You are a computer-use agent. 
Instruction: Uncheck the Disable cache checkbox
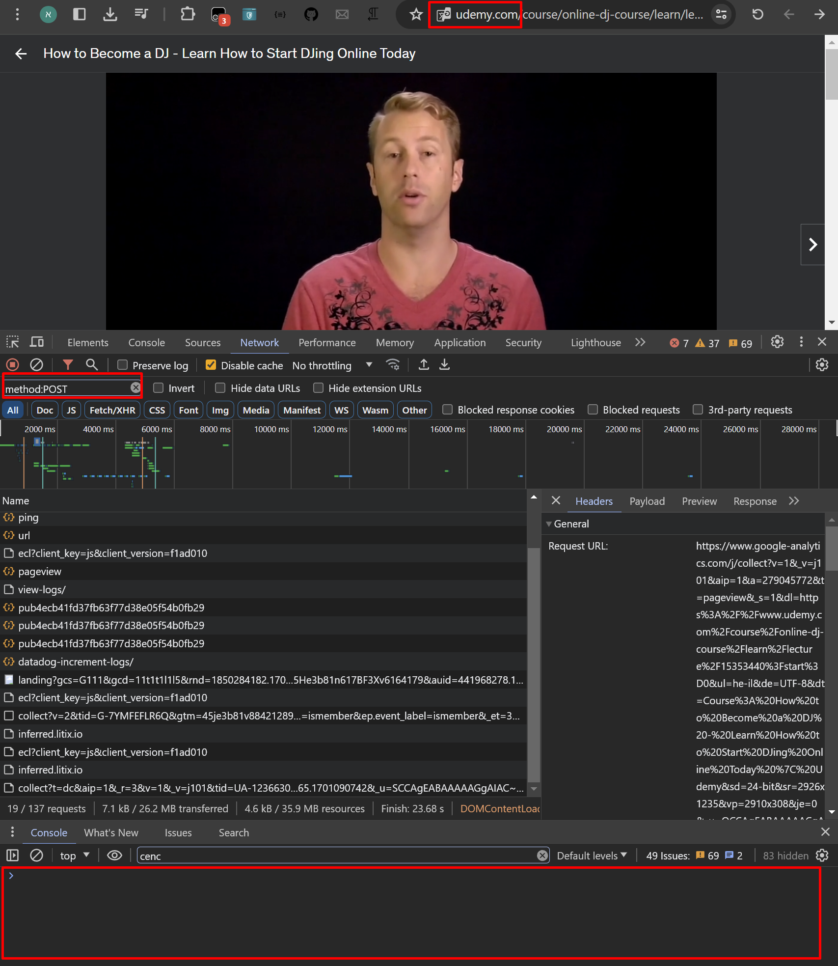(x=211, y=365)
